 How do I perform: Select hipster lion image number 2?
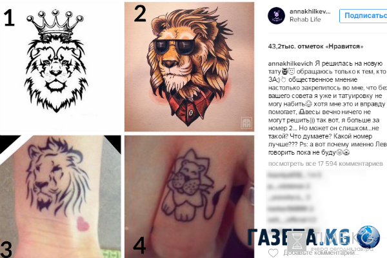pos(189,66)
